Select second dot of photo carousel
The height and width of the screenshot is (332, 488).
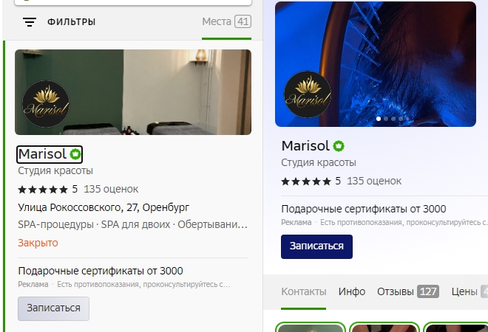(x=386, y=119)
